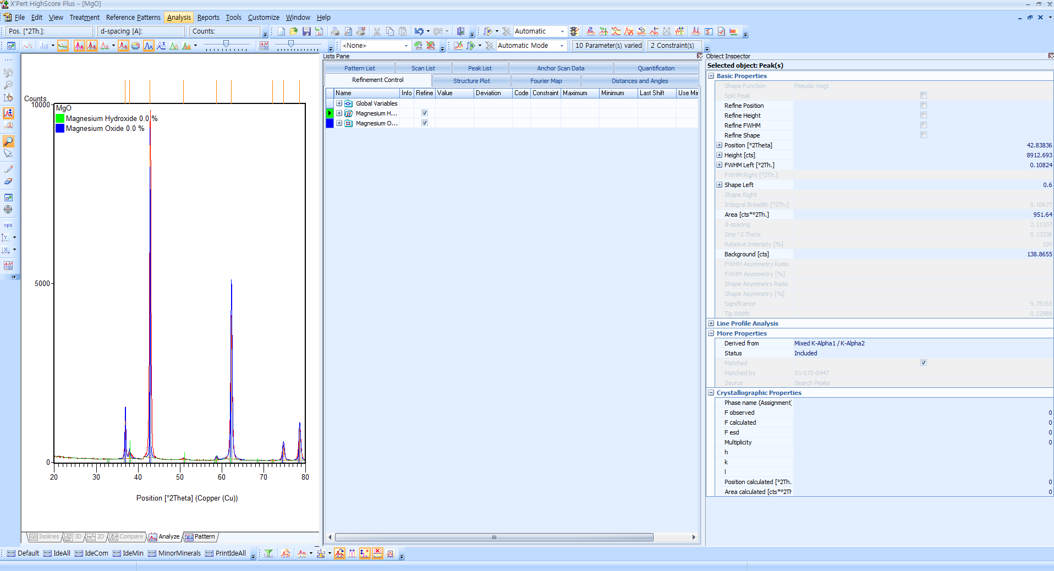Click the Print icon in toolbar
This screenshot has height=571, width=1054.
(x=335, y=31)
